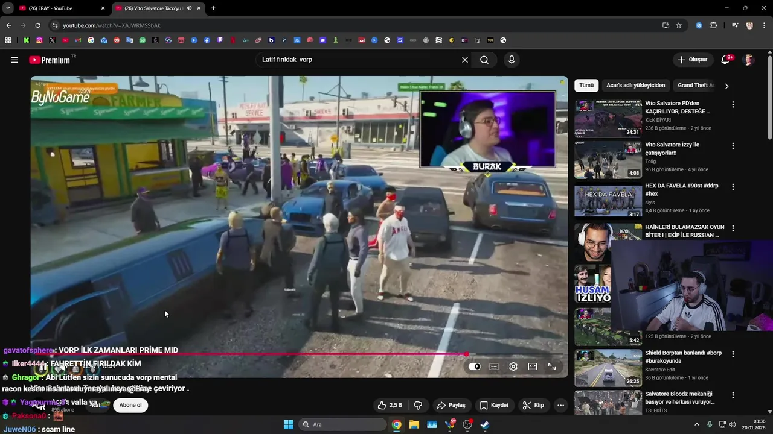Open options for Vito Salvatore PD'den video
773x434 pixels.
tap(733, 105)
